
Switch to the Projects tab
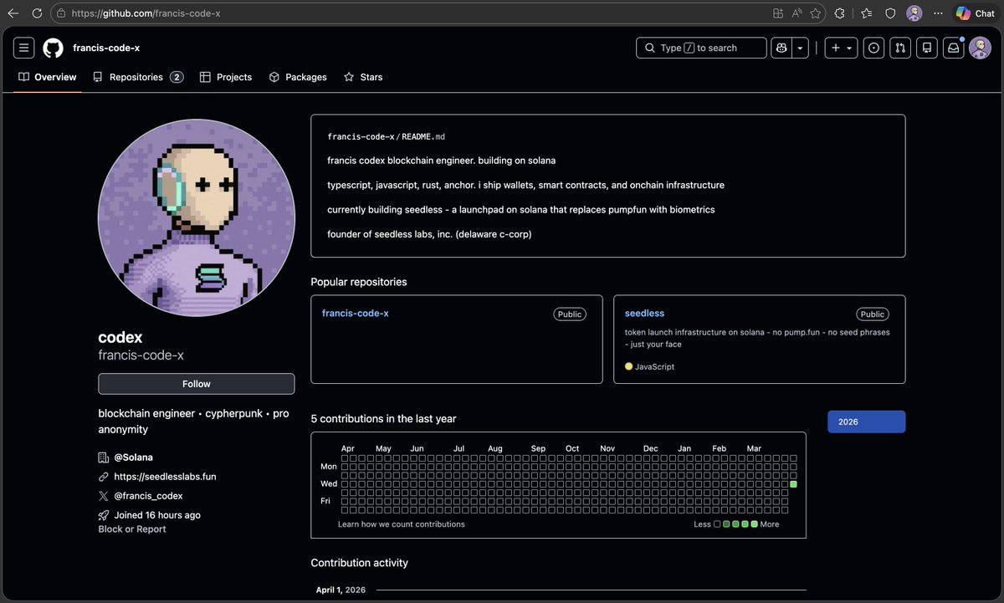click(226, 77)
